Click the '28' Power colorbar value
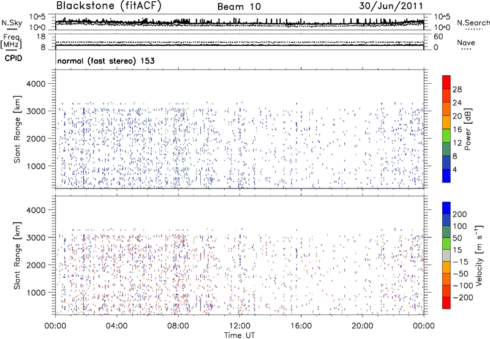490x339 pixels. pos(457,89)
